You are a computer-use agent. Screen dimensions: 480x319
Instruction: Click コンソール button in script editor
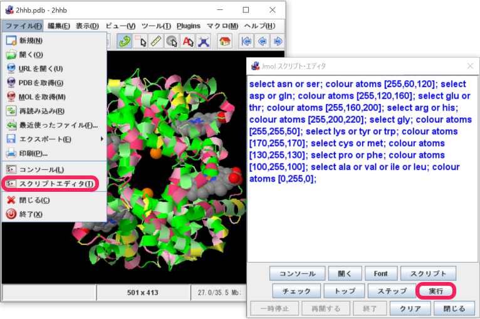(x=297, y=273)
